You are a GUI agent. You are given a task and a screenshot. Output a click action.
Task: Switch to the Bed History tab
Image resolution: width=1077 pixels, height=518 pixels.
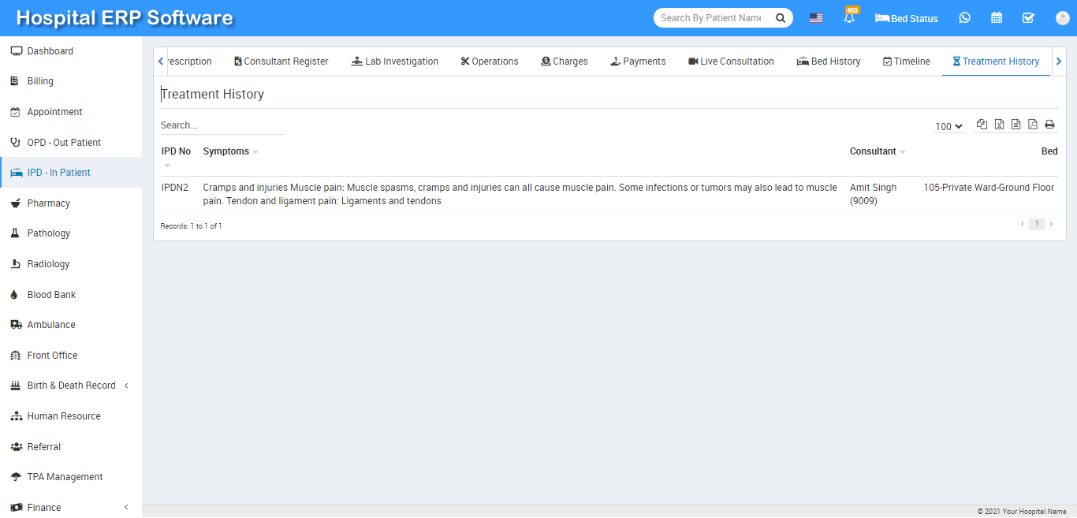pyautogui.click(x=829, y=61)
